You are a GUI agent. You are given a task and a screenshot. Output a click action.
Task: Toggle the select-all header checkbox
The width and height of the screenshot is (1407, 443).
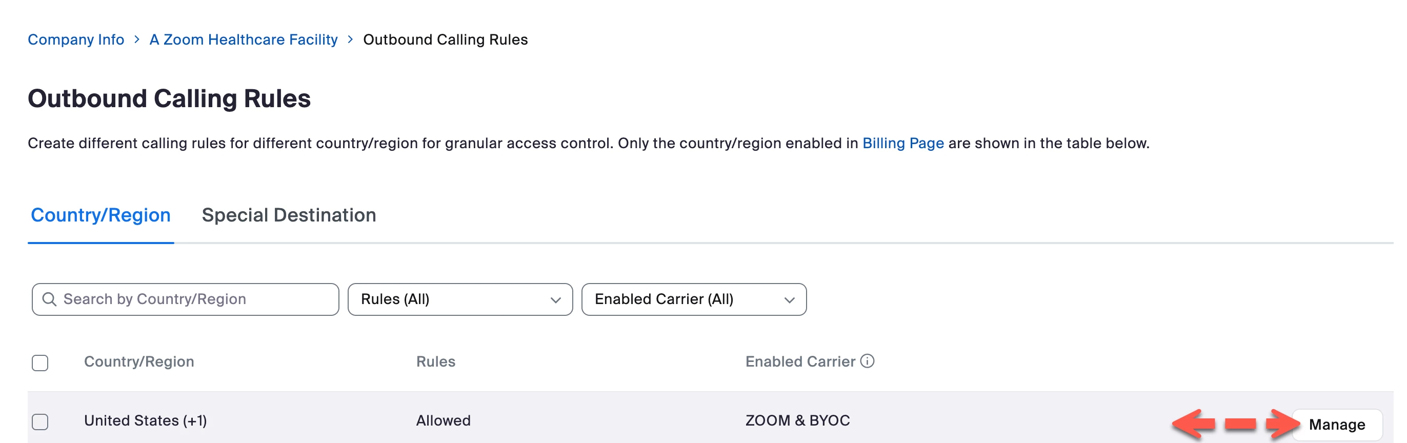40,363
